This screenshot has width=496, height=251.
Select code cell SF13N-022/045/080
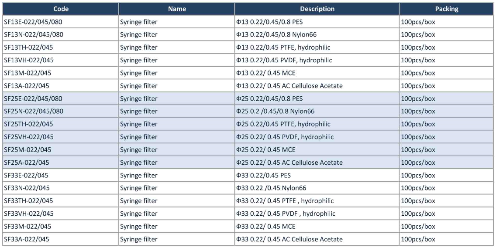pos(61,34)
